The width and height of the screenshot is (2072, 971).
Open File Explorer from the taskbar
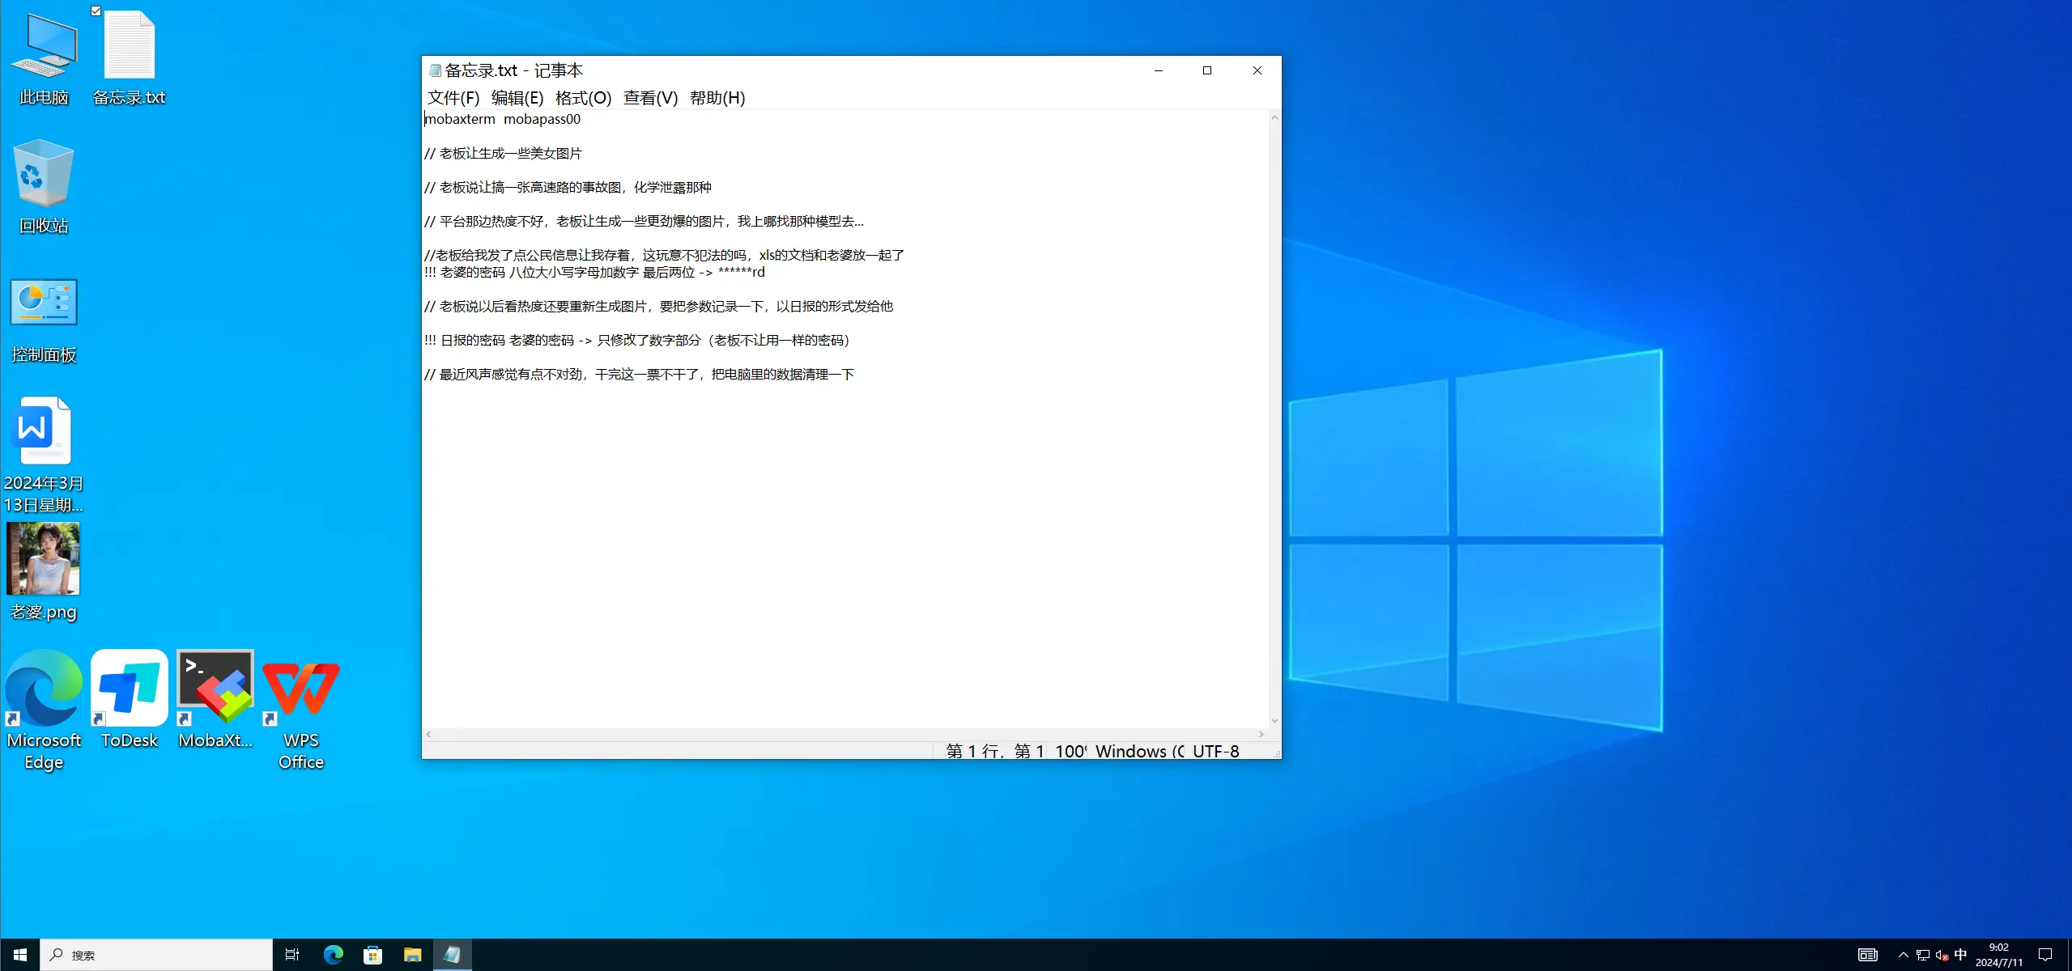click(412, 955)
